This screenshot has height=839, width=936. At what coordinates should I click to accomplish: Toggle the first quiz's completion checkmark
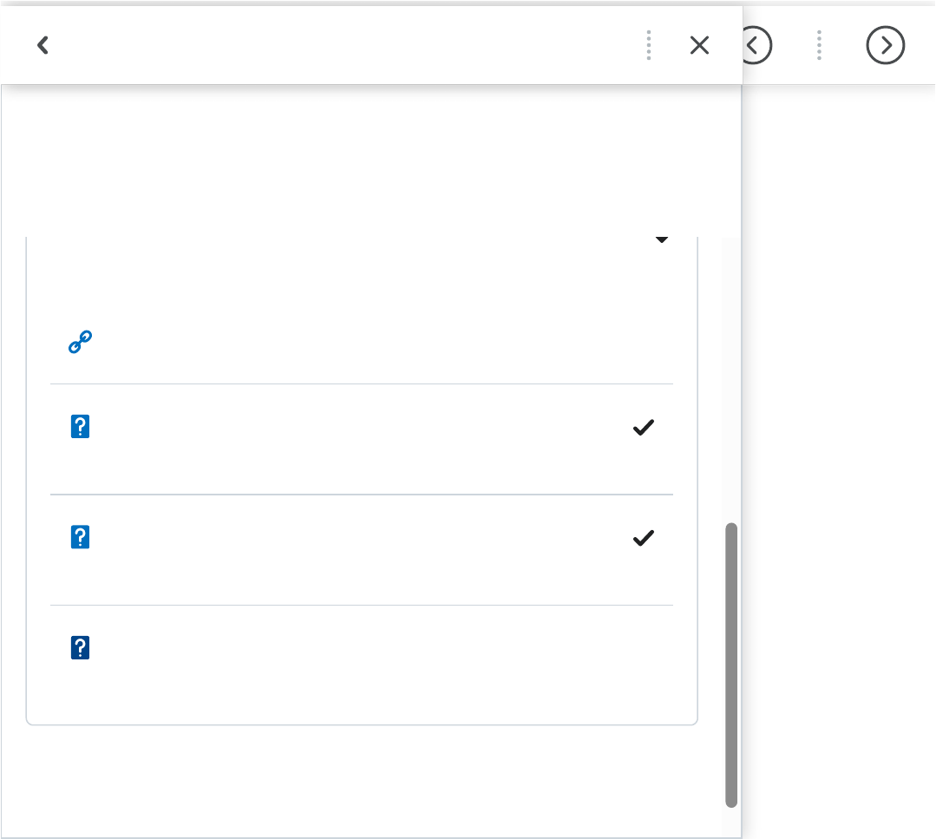(x=643, y=427)
